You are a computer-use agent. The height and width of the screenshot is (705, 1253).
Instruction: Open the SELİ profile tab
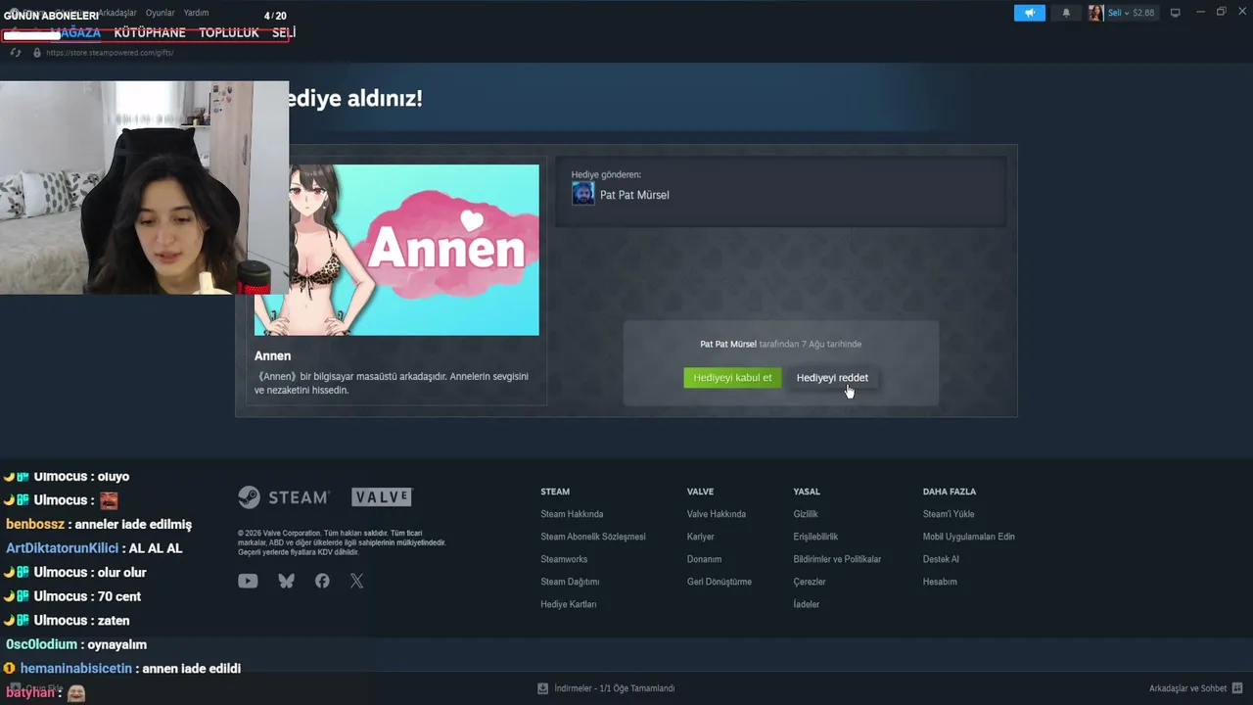pos(283,32)
